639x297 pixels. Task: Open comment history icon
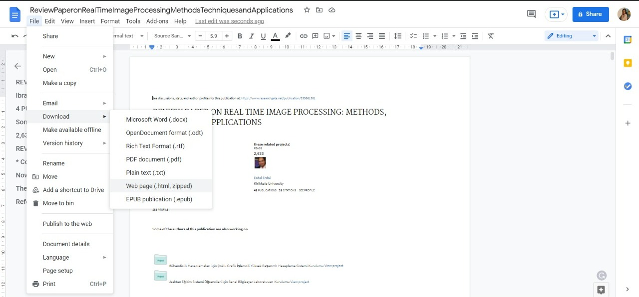[x=531, y=14]
